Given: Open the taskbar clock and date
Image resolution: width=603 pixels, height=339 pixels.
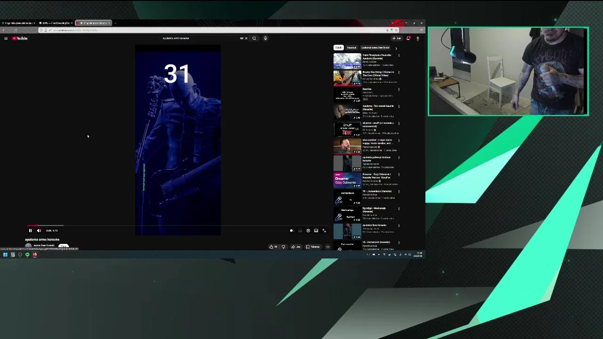Looking at the screenshot, I should [x=418, y=255].
